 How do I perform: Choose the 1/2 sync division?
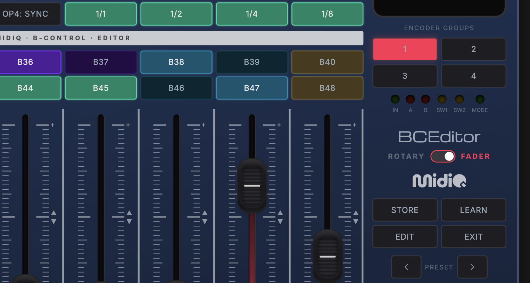pos(176,14)
